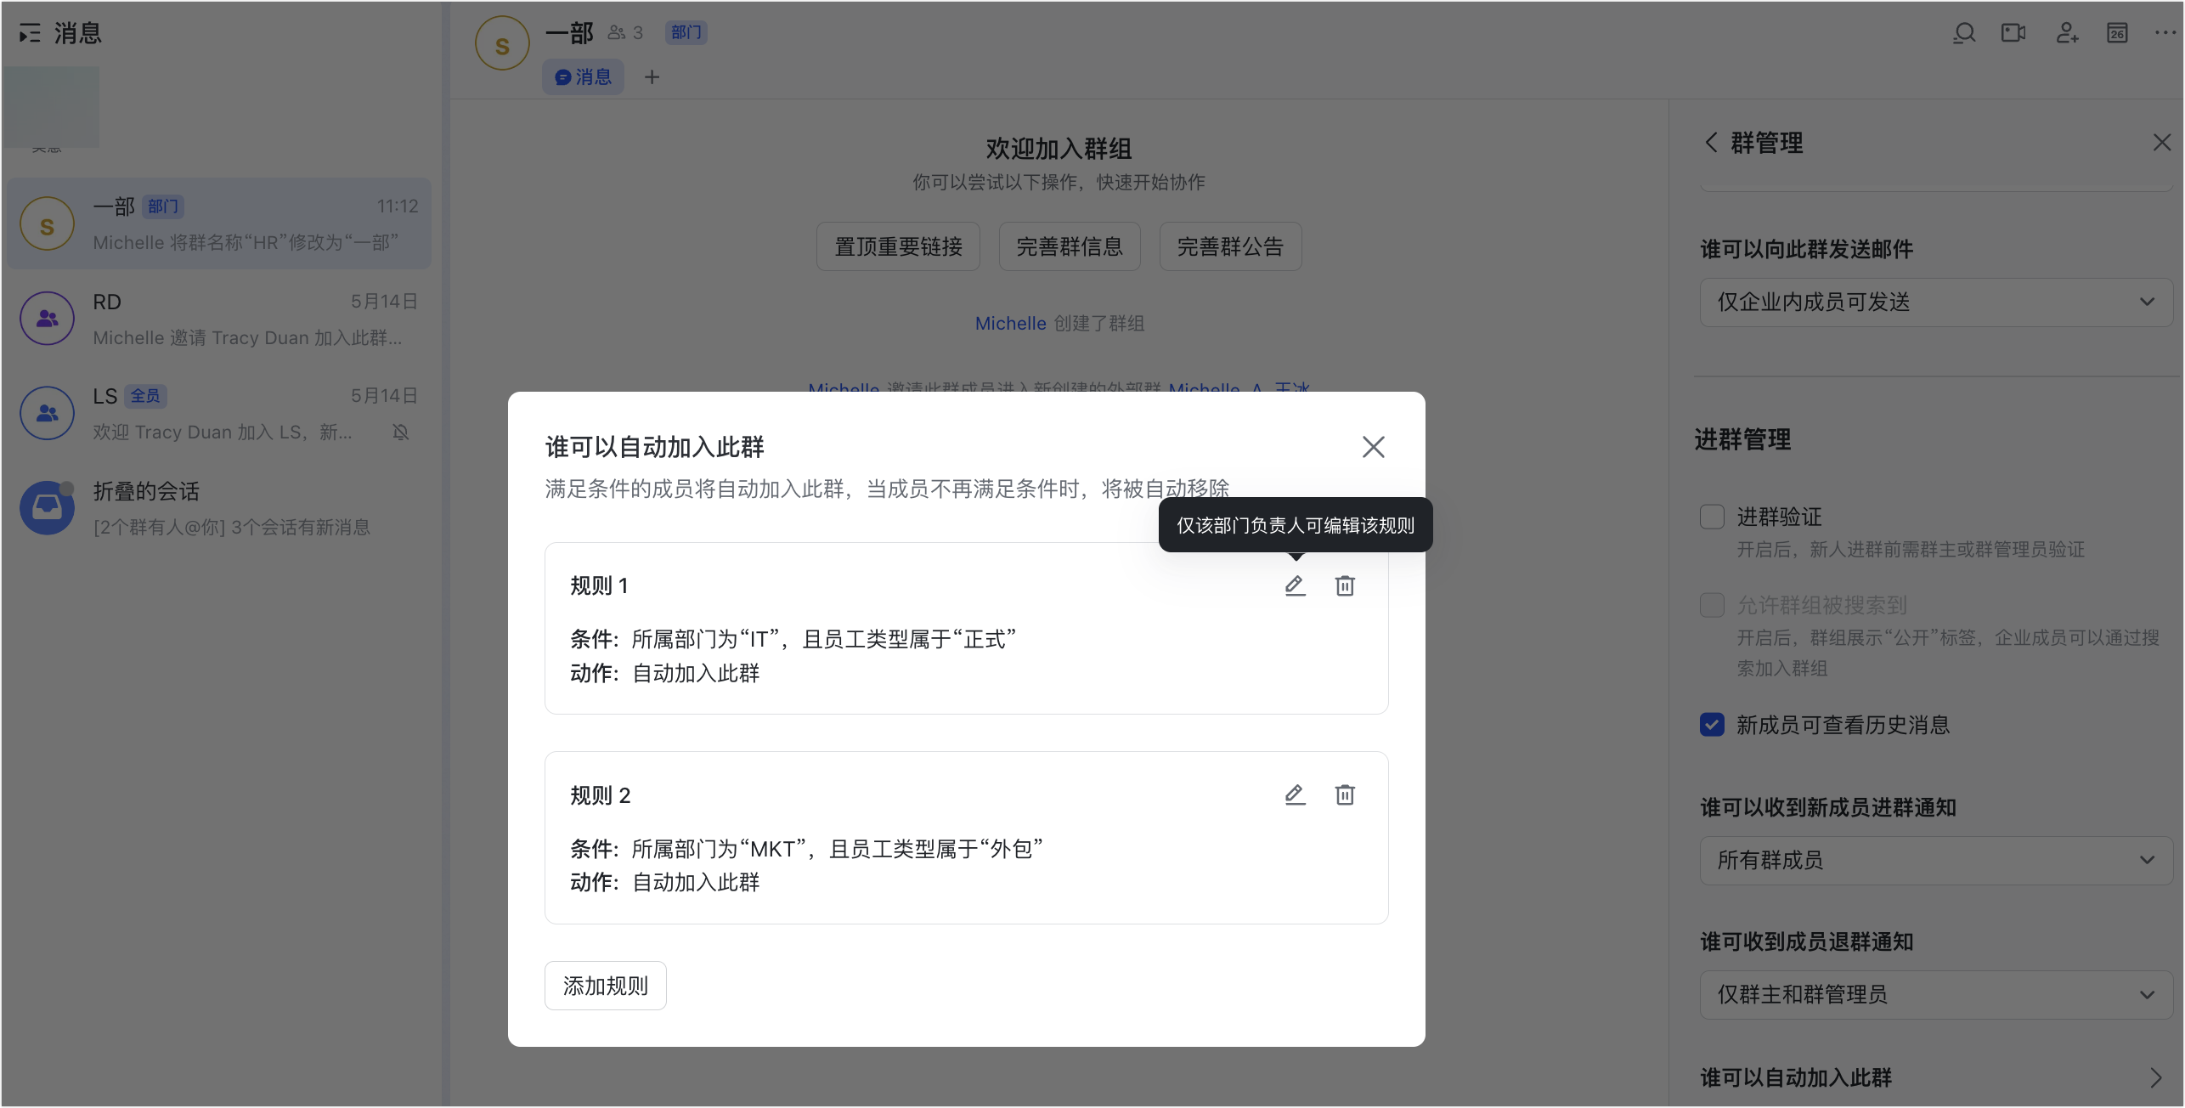
Task: Click the RD group avatar
Action: click(47, 319)
